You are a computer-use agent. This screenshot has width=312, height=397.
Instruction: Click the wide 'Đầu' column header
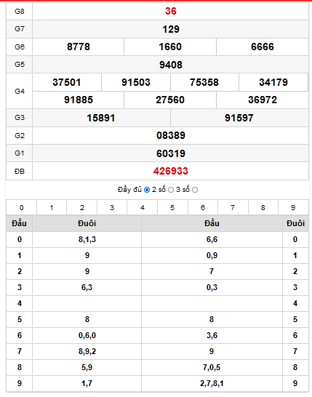click(212, 223)
